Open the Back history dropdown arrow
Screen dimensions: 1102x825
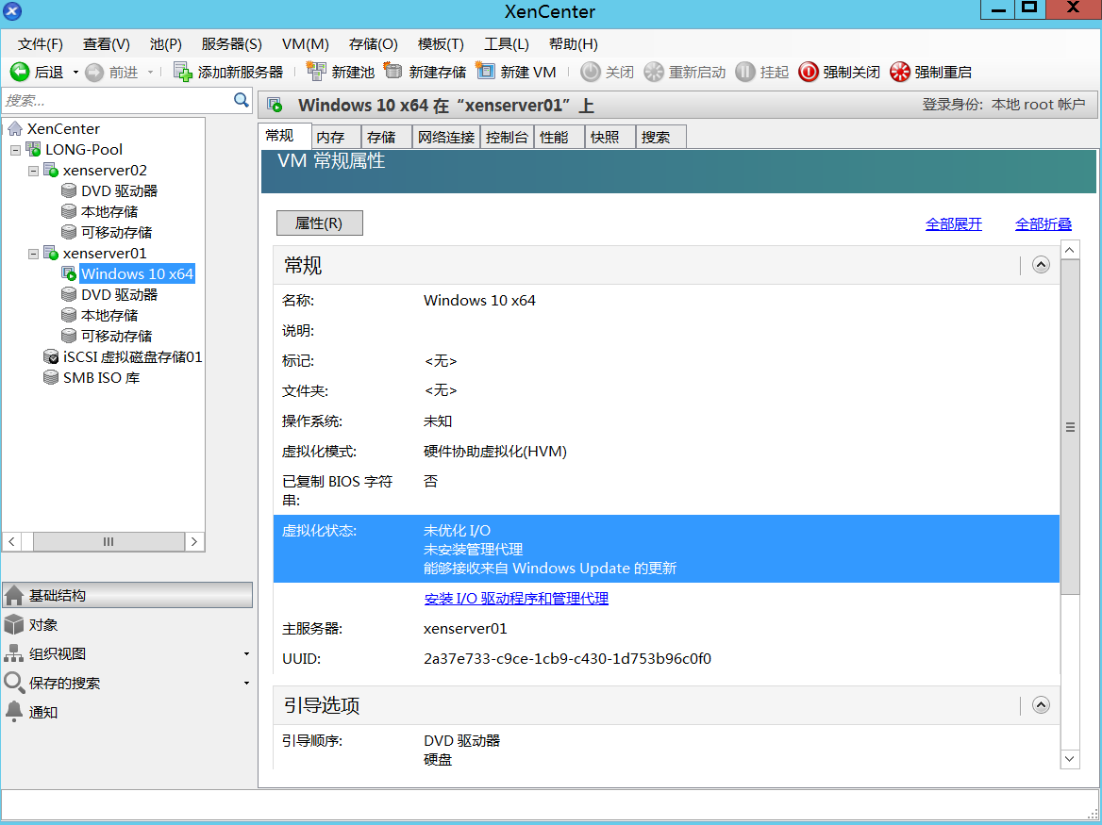tap(75, 73)
